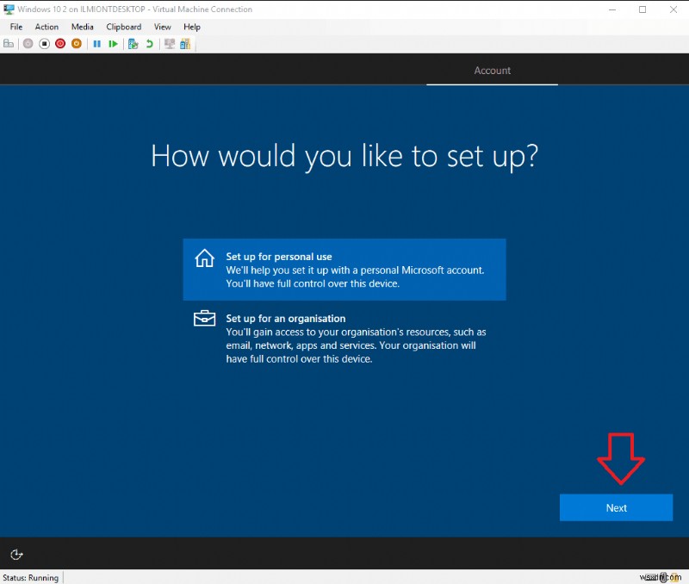Screen dimensions: 689x584
Task: Select Set up for an organisation
Action: coord(344,332)
